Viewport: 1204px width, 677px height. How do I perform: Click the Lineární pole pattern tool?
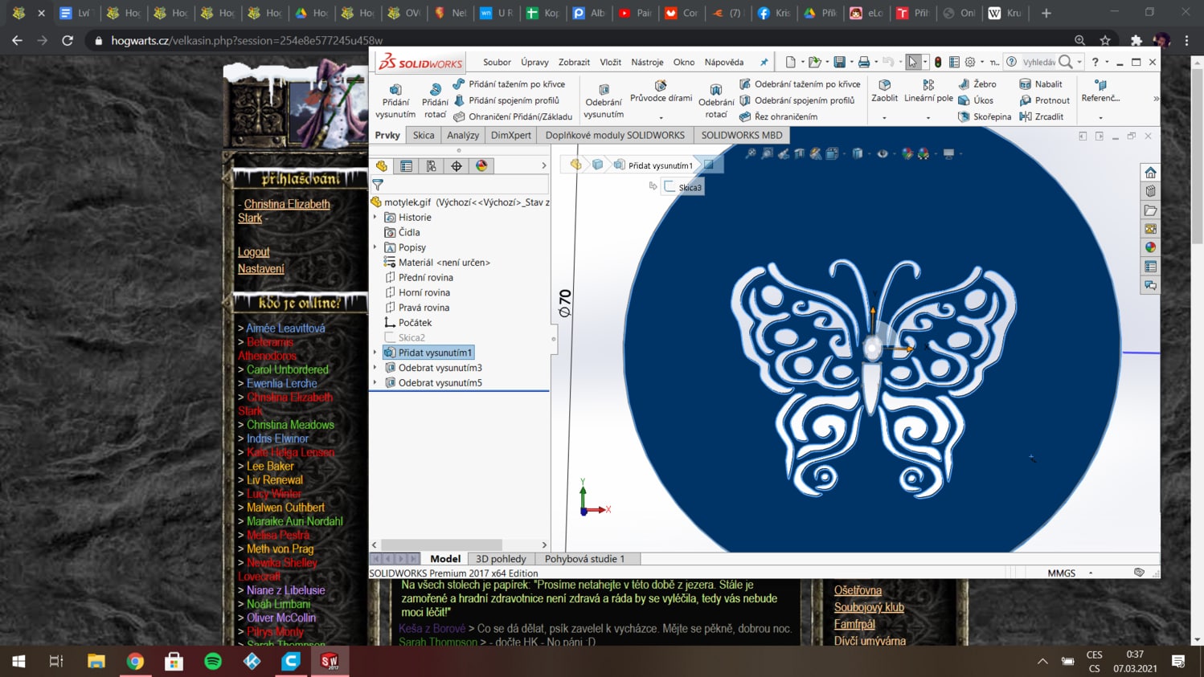click(928, 92)
